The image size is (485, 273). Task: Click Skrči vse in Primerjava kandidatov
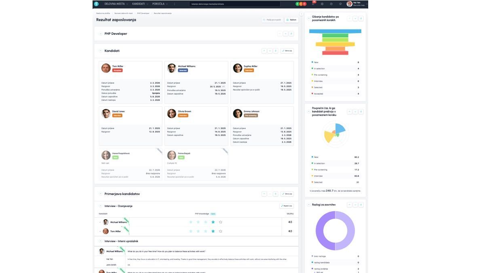(x=287, y=194)
